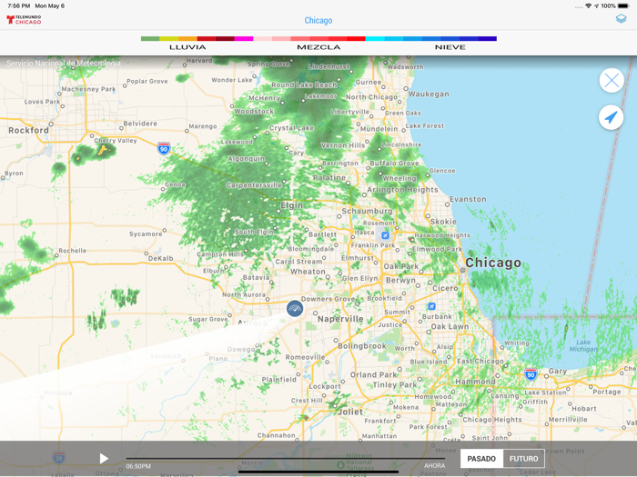Select the PASADO tab

tap(481, 459)
